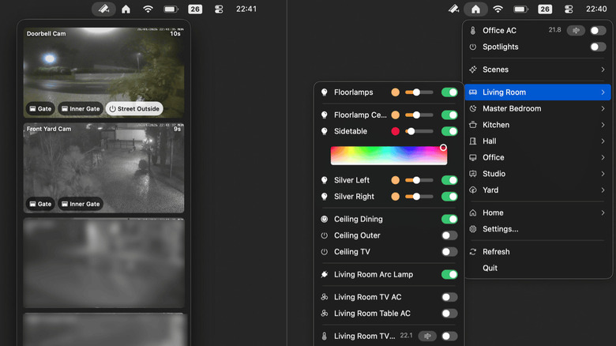
Task: Click Living Room Arc Lamp plug icon
Action: 324,274
